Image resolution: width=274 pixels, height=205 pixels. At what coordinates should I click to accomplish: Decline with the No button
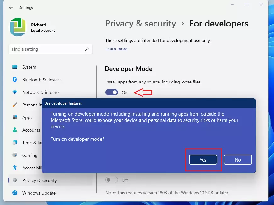[238, 160]
